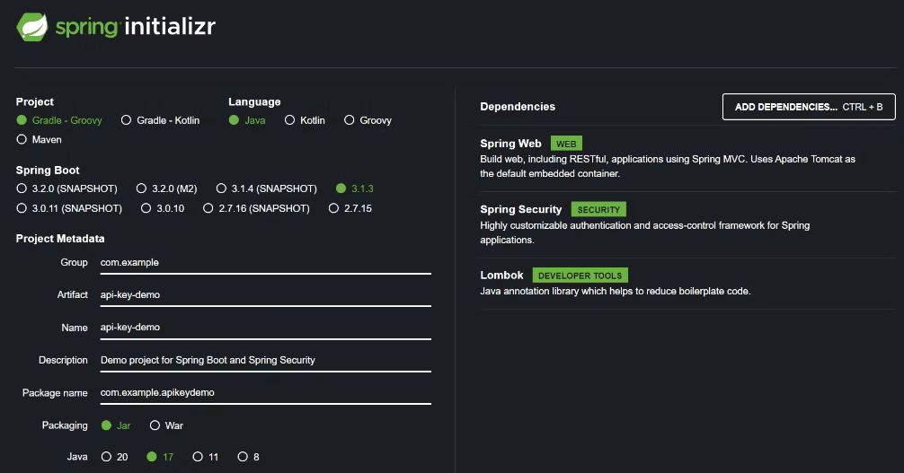Click the DEVELOPER TOOLS tag
Viewport: 904px width, 473px height.
coord(580,275)
